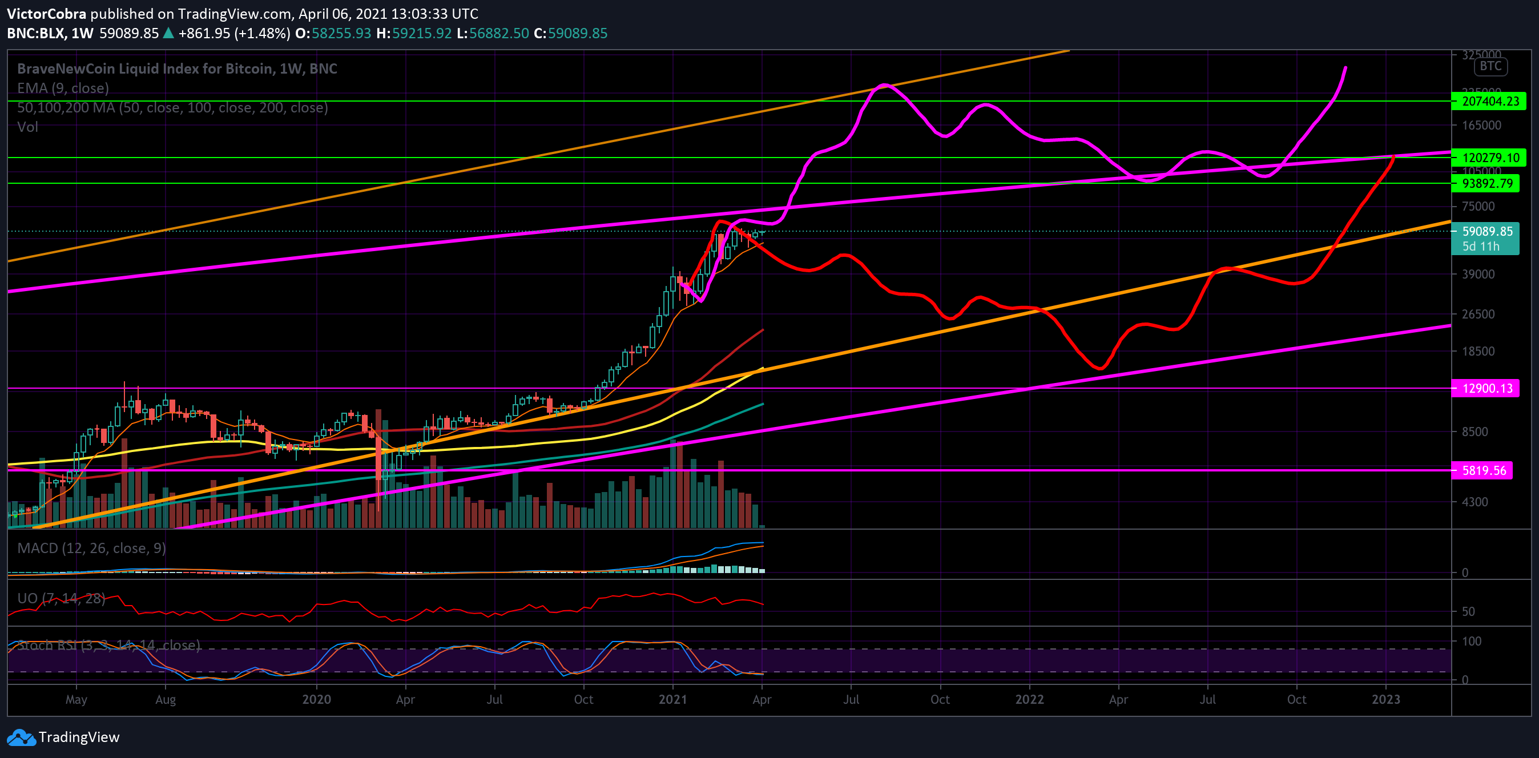Click the 26500 price scale label
Screen dimensions: 1539x758
coord(1478,314)
